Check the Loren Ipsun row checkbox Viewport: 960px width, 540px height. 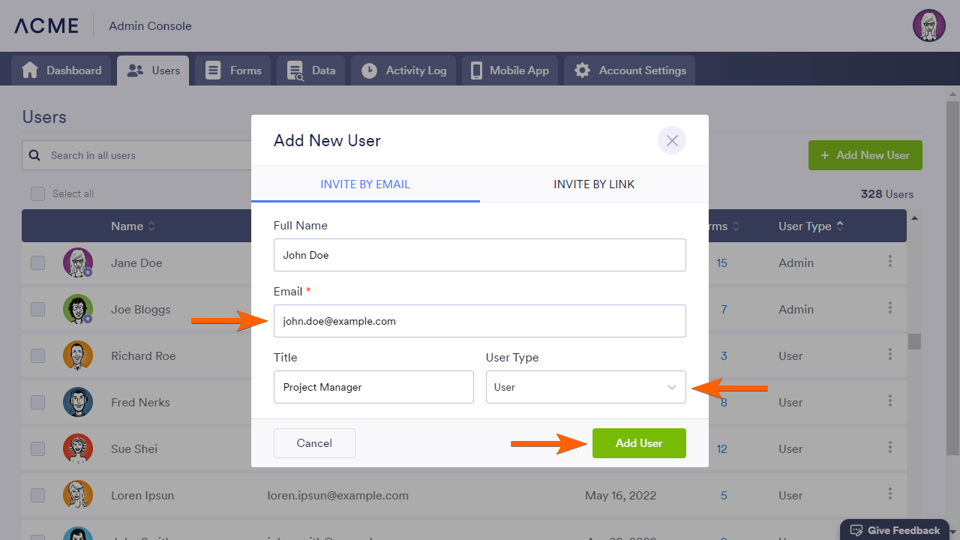(x=37, y=496)
